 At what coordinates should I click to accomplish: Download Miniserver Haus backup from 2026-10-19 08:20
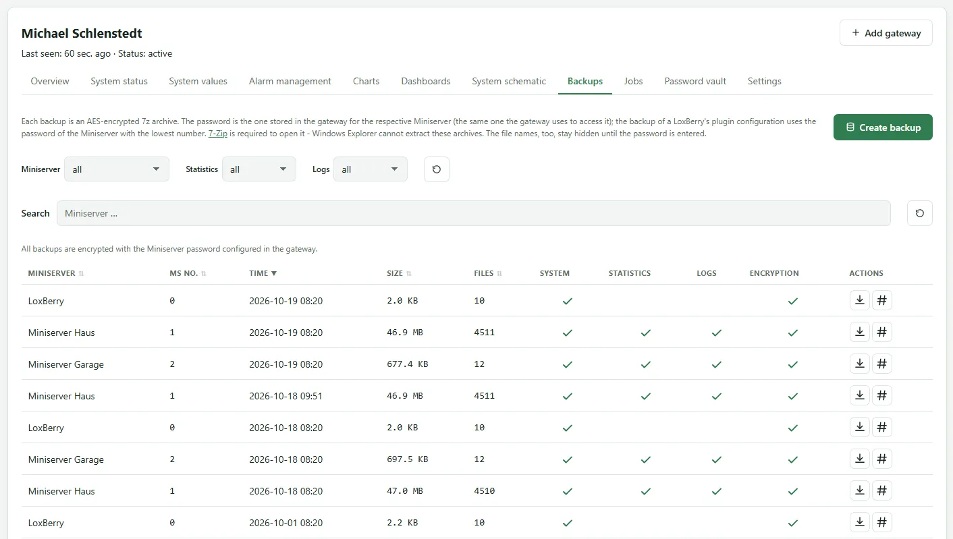point(860,332)
